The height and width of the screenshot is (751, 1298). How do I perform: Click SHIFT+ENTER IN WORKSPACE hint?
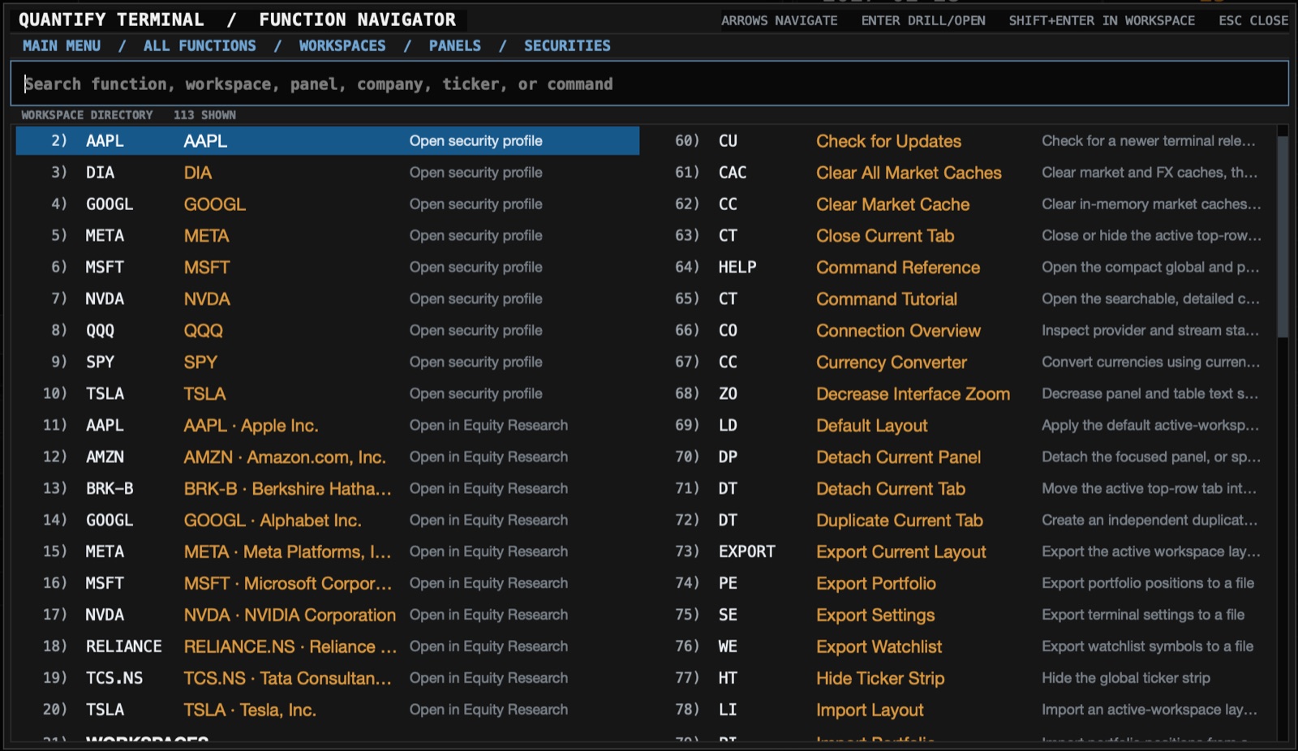1102,20
